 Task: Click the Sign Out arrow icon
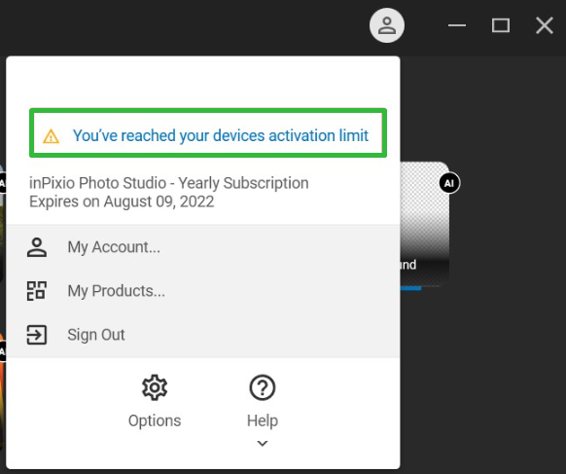[x=37, y=335]
